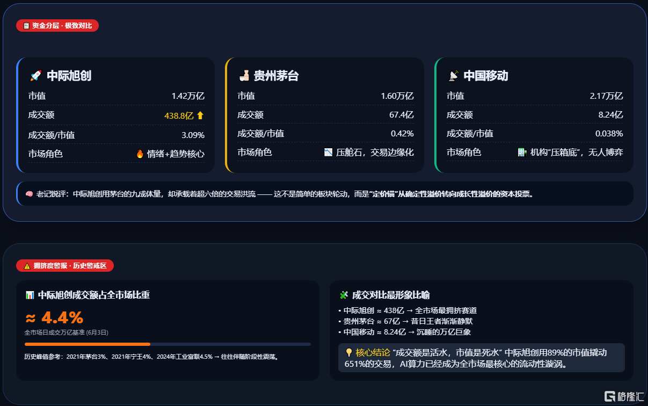
Task: Click the 3.09% turnover ratio value
Action: (x=193, y=135)
